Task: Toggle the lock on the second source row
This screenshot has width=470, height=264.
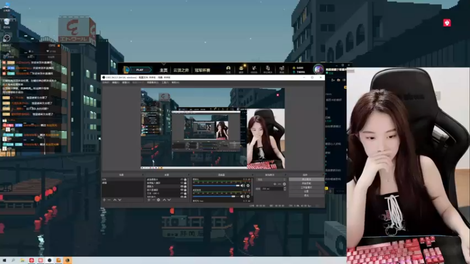Action: coord(185,183)
